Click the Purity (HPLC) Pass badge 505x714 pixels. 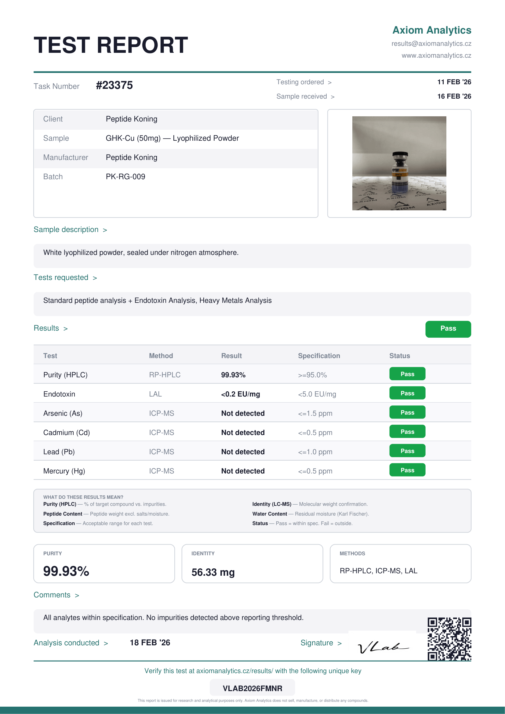pos(407,374)
